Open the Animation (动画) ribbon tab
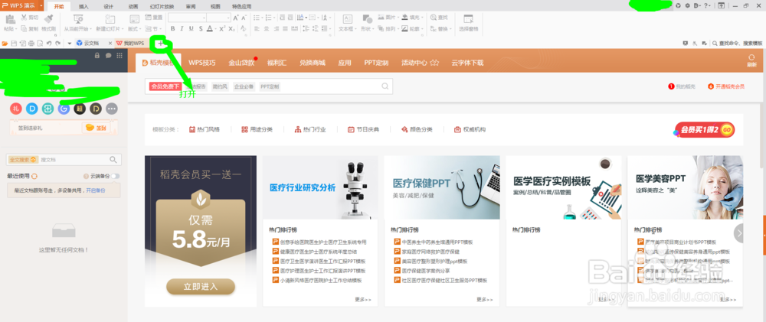Viewport: 766px width, 322px height. [133, 6]
